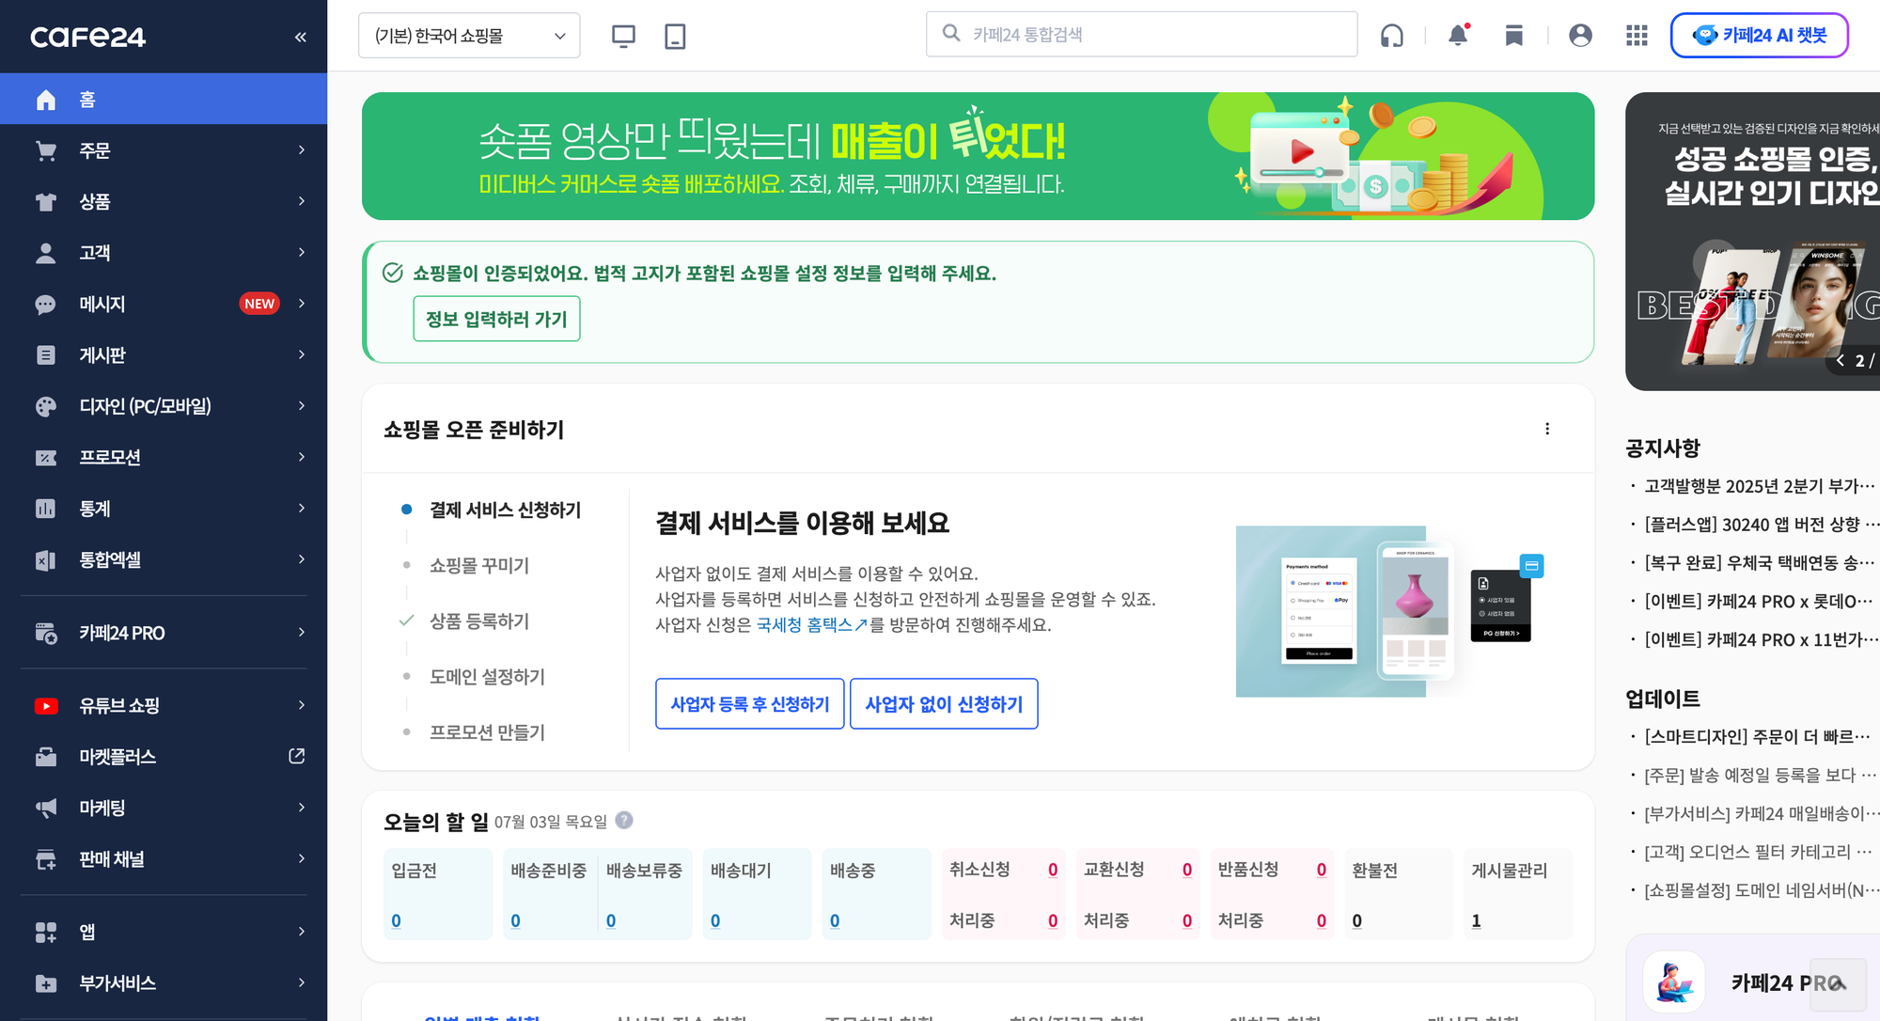This screenshot has height=1021, width=1880.
Task: Click the 주문 shopping cart icon
Action: (x=46, y=150)
